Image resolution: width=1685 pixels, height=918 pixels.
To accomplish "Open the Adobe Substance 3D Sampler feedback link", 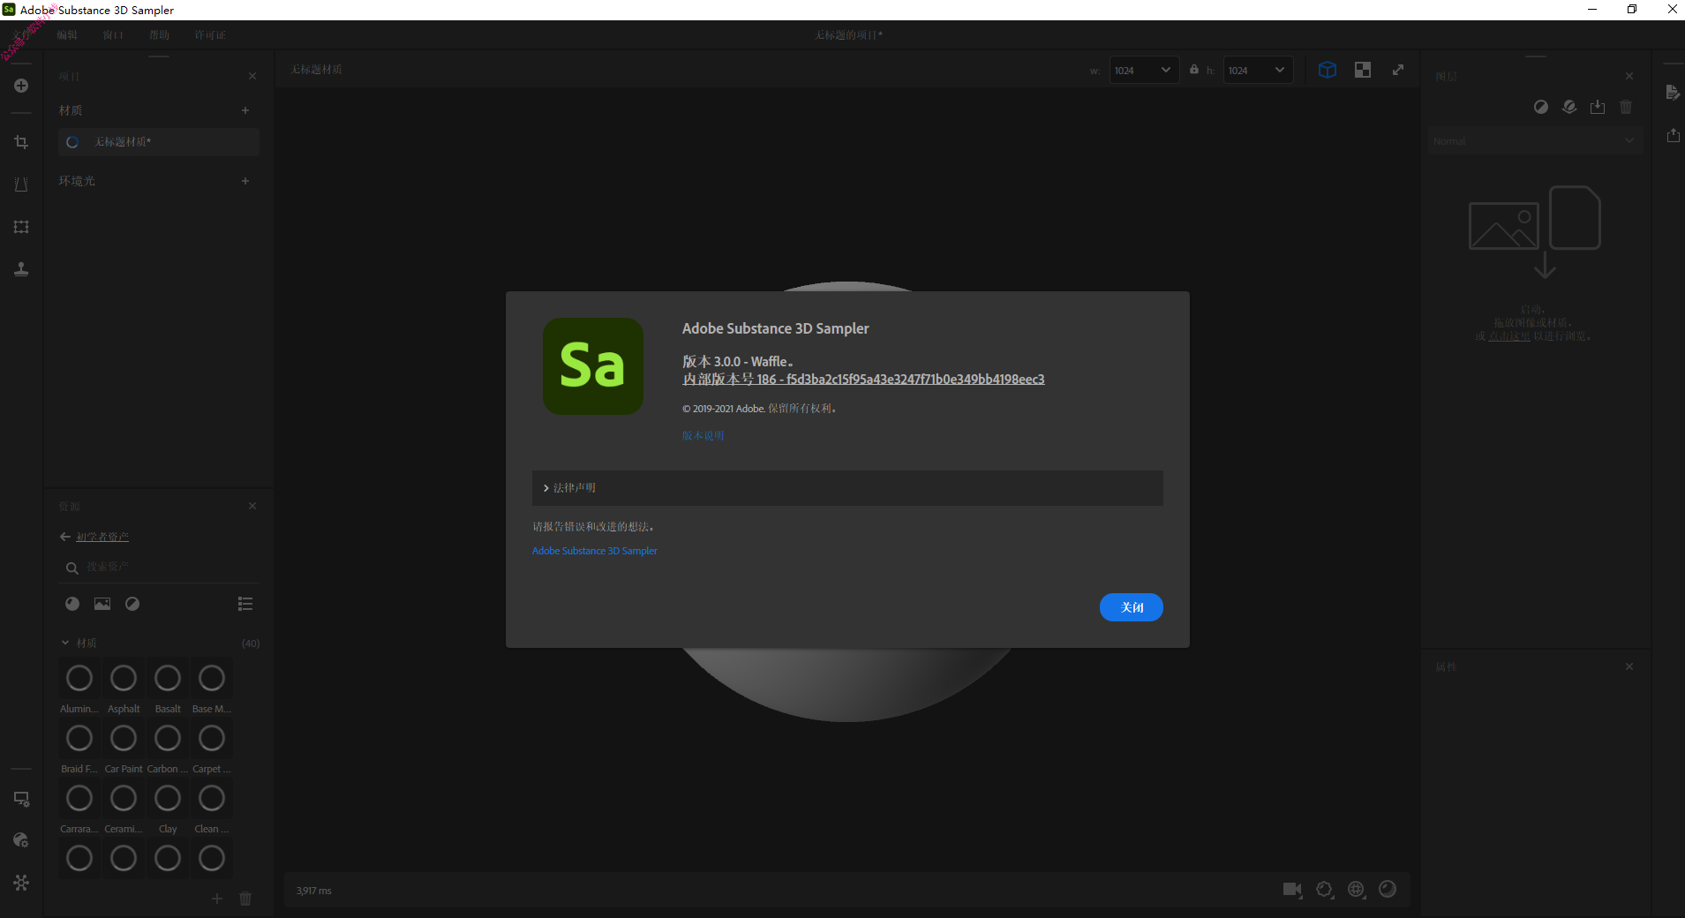I will coord(594,551).
